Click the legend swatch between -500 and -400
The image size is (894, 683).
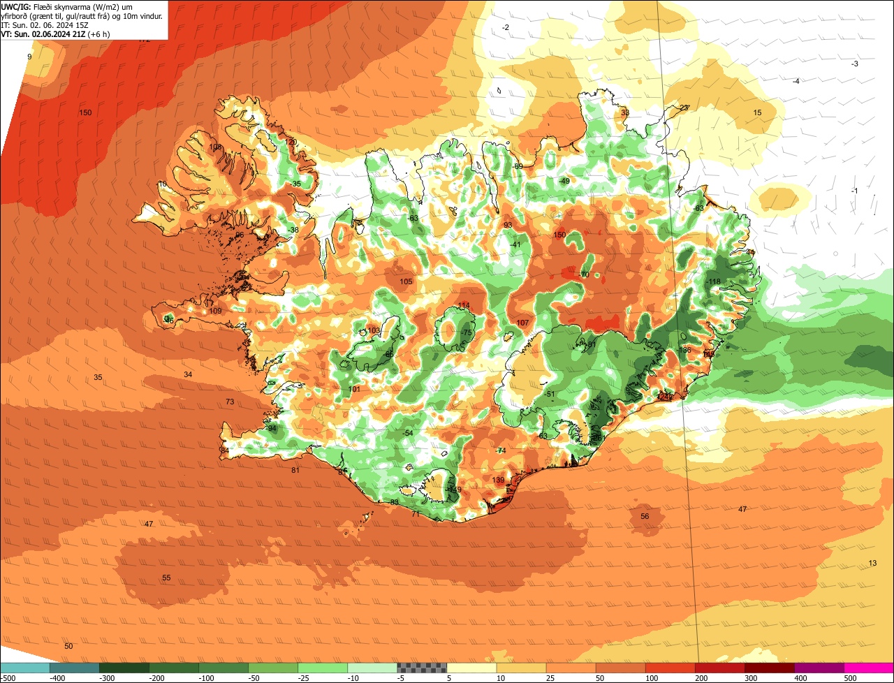click(24, 668)
